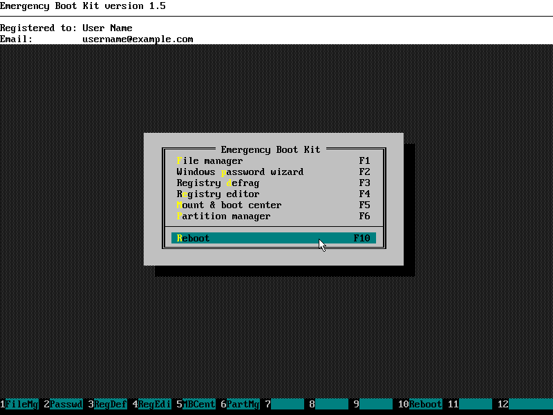Image resolution: width=553 pixels, height=415 pixels.
Task: Click 1 FileMg in function key bar
Action: (x=19, y=404)
